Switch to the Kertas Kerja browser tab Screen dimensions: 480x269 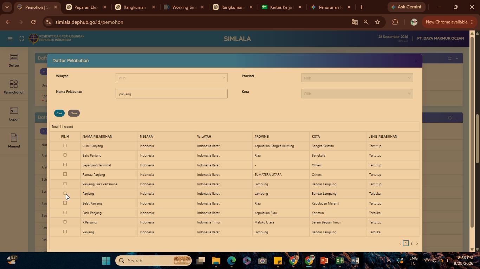[x=281, y=7]
